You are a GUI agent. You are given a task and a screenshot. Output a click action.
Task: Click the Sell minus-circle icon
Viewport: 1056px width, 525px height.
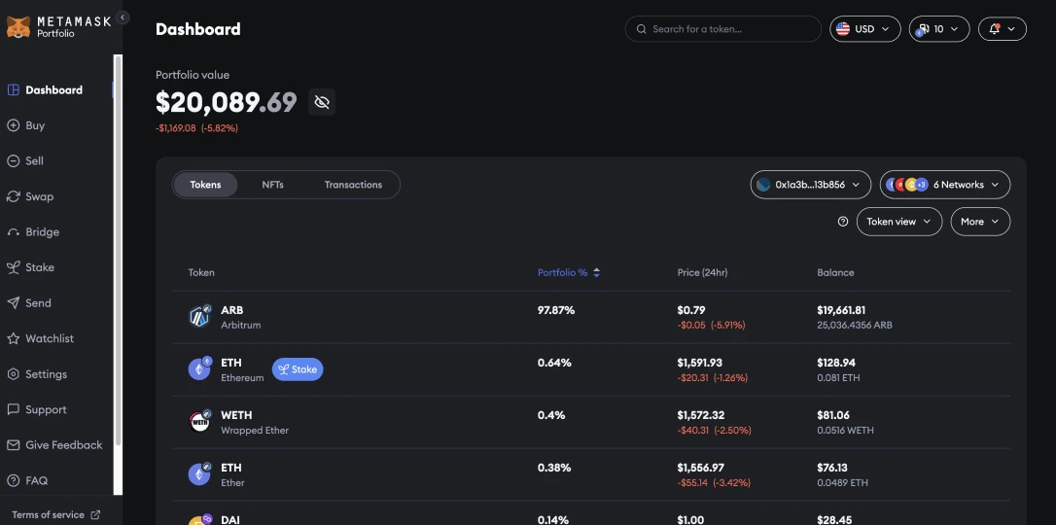coord(13,160)
